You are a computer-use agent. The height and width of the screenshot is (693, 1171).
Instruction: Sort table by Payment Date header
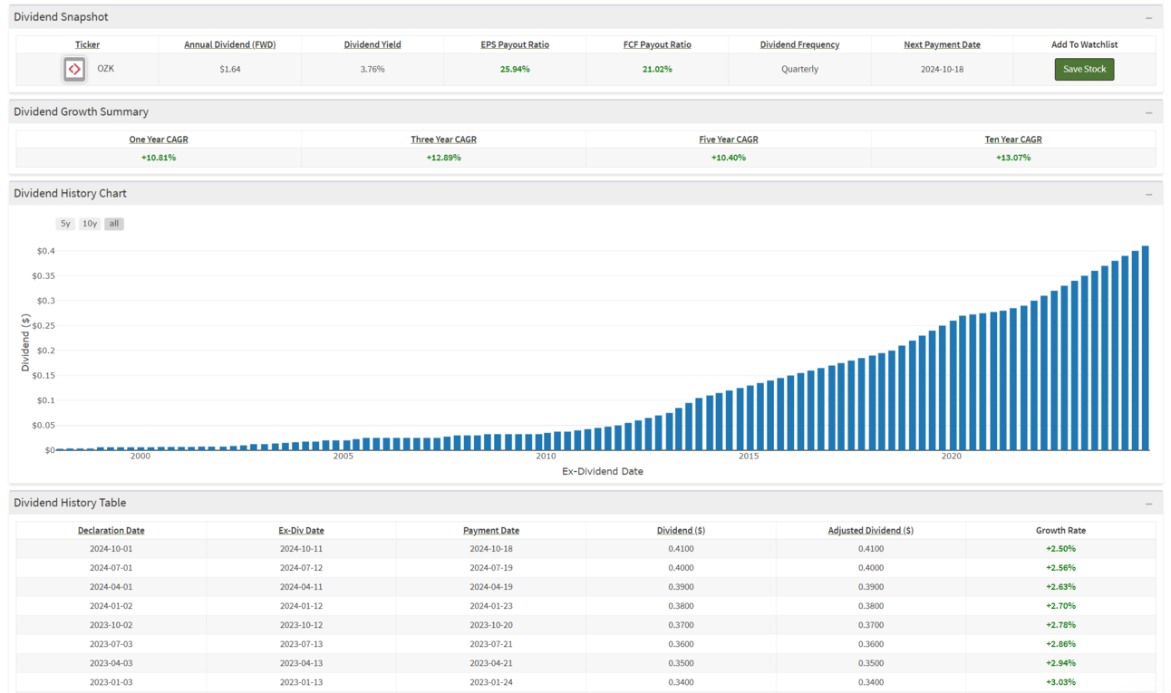click(491, 531)
